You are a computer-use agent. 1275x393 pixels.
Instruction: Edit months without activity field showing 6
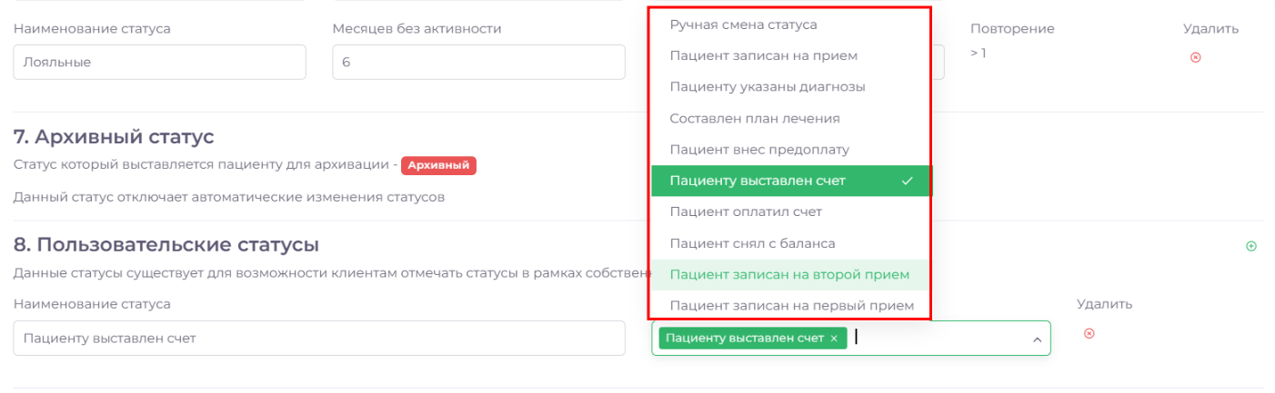click(479, 63)
